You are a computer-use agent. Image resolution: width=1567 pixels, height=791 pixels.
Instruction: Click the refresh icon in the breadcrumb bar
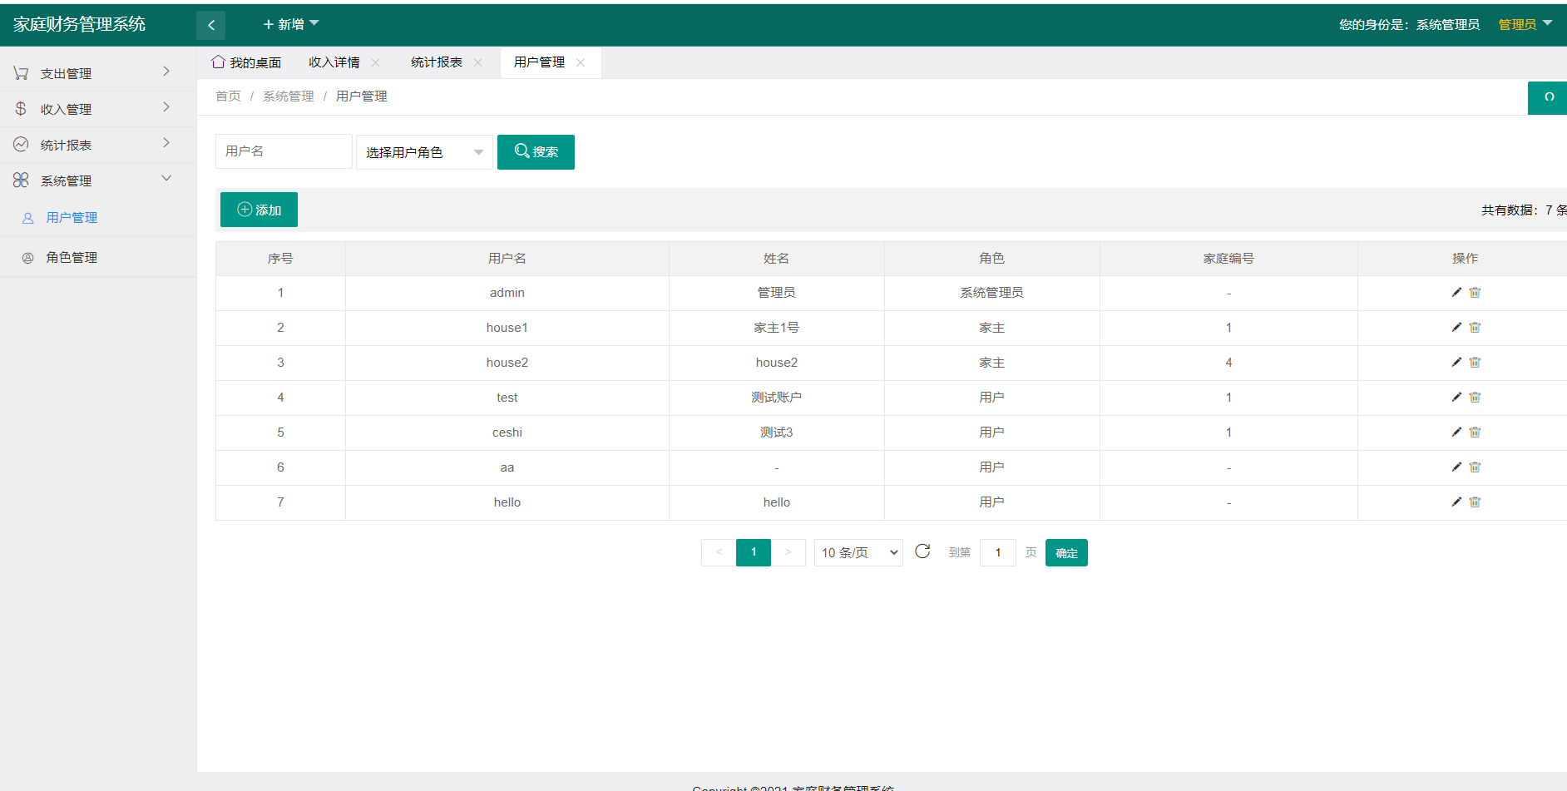(1548, 97)
